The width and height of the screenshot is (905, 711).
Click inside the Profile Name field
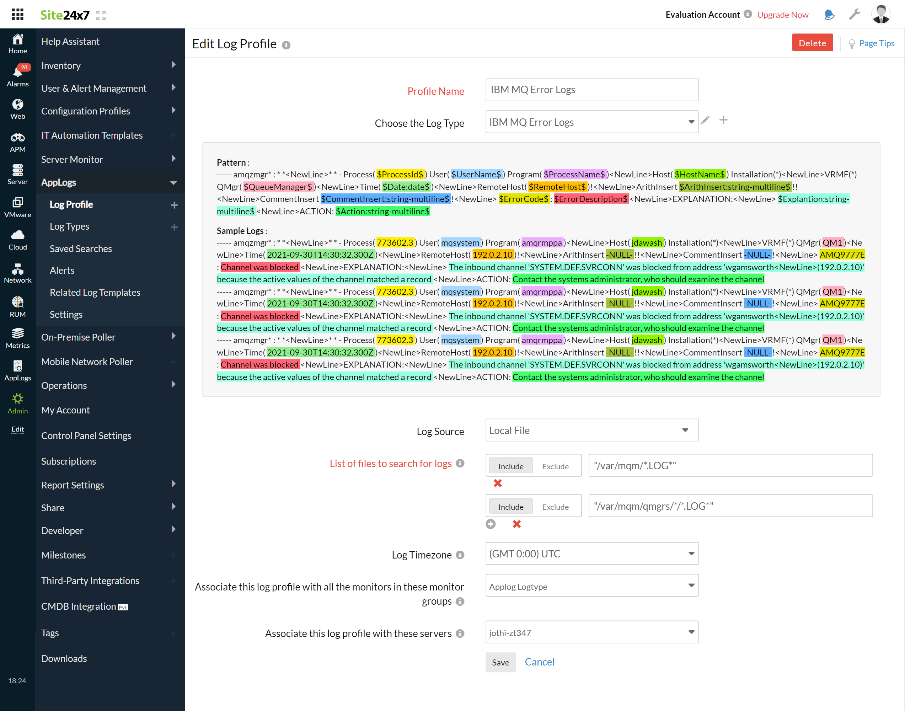pos(591,90)
